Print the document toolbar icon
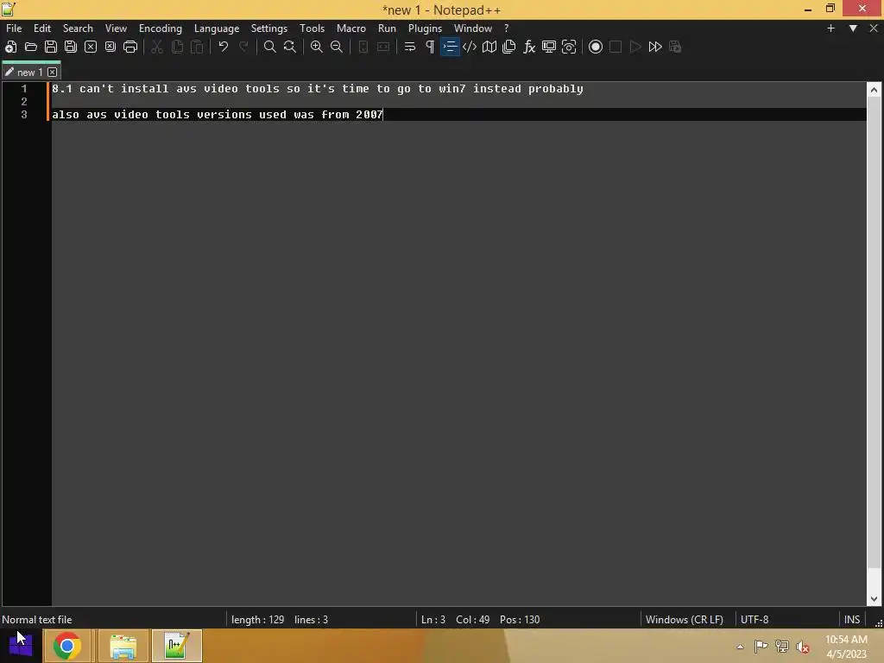Screen dimensions: 884x663 130,47
